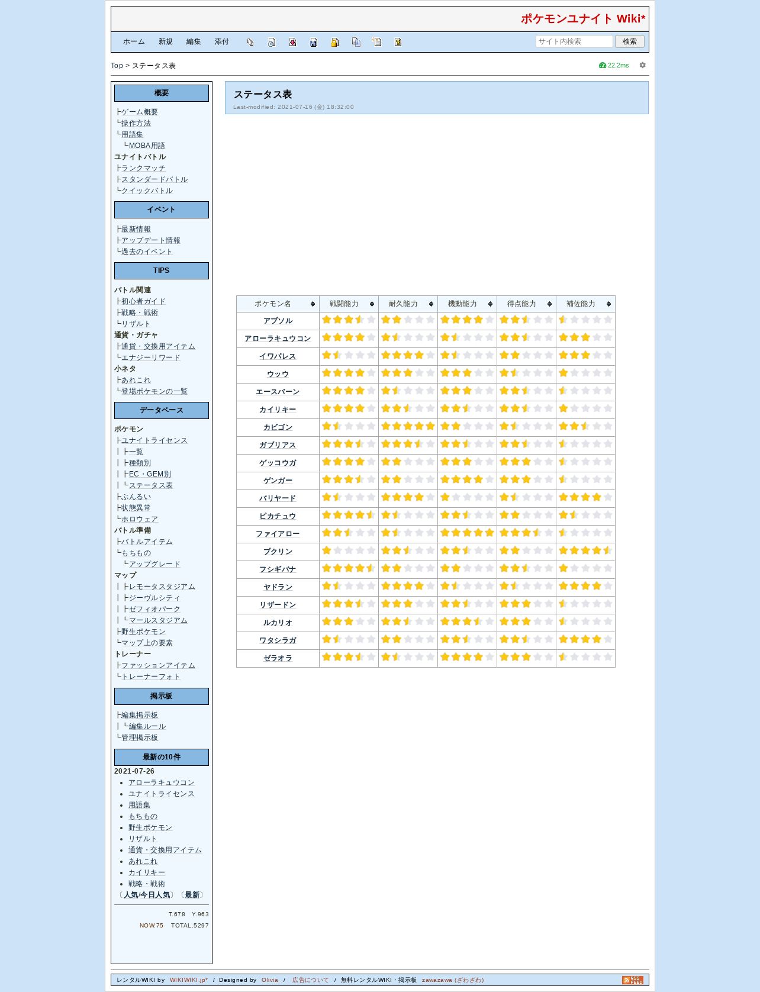Click the green speed gauge icon

click(603, 65)
